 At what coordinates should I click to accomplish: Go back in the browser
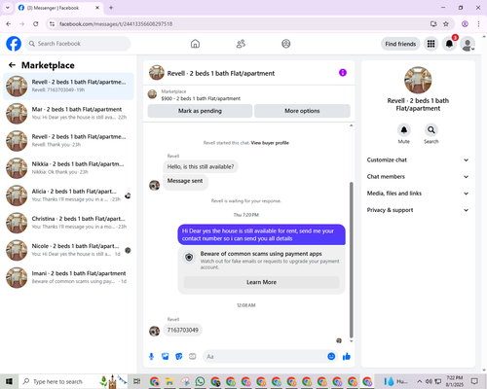pos(9,24)
